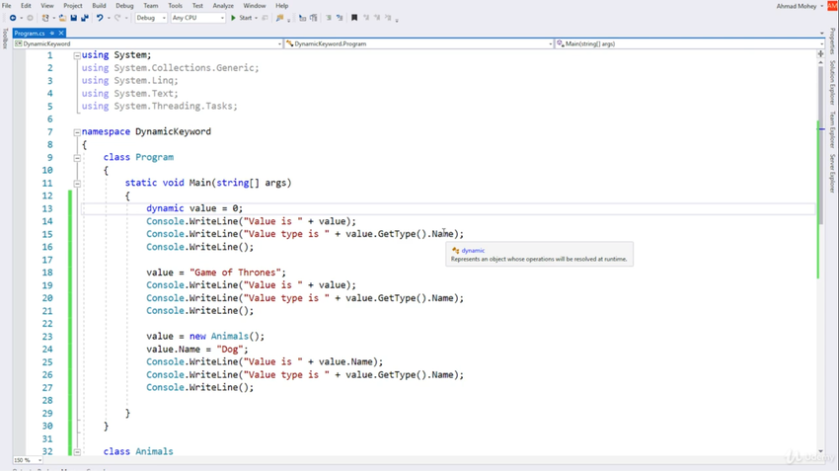Collapse the namespace DynamicKeyword block
Screen dimensions: 839x471
[77, 131]
